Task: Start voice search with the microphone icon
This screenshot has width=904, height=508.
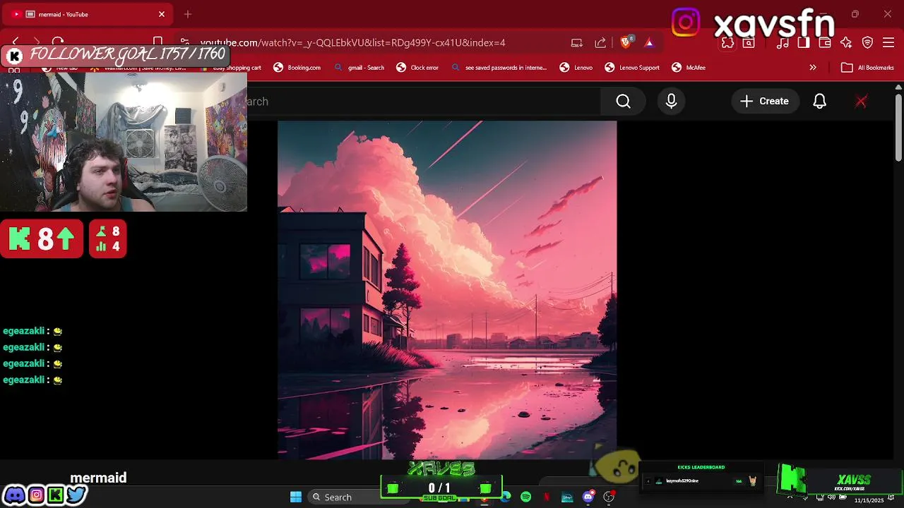Action: (x=671, y=102)
